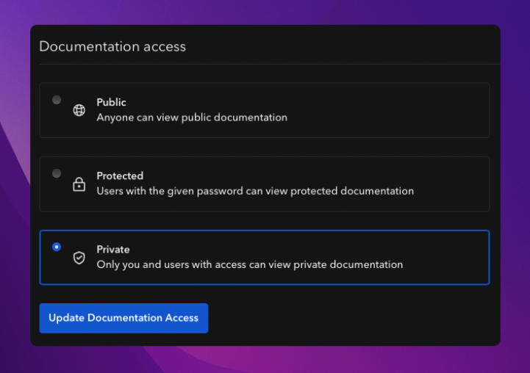The width and height of the screenshot is (530, 373).
Task: Click the password-protected documentation description text
Action: (255, 191)
